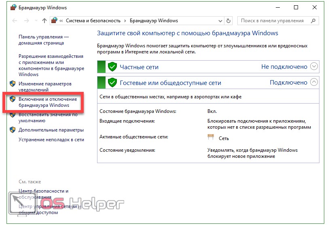This screenshot has width=332, height=225.
Task: Click Восстановить значения по умолчанию
Action: 48,117
